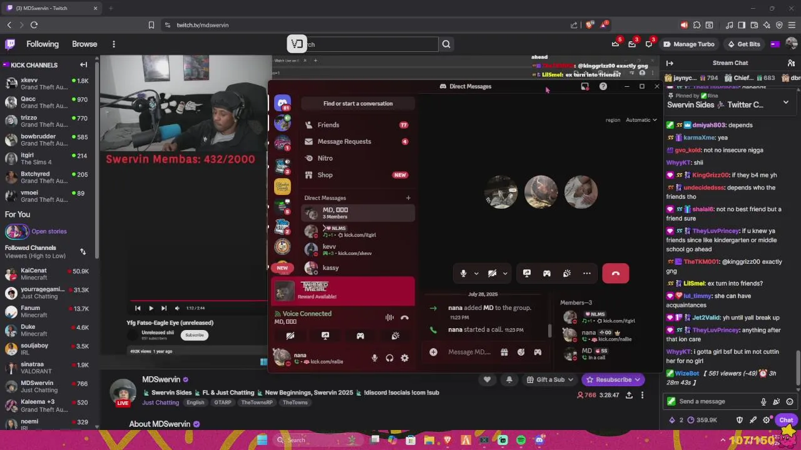Open chat community users list icon
Screen dimensions: 801x450
coord(791,63)
